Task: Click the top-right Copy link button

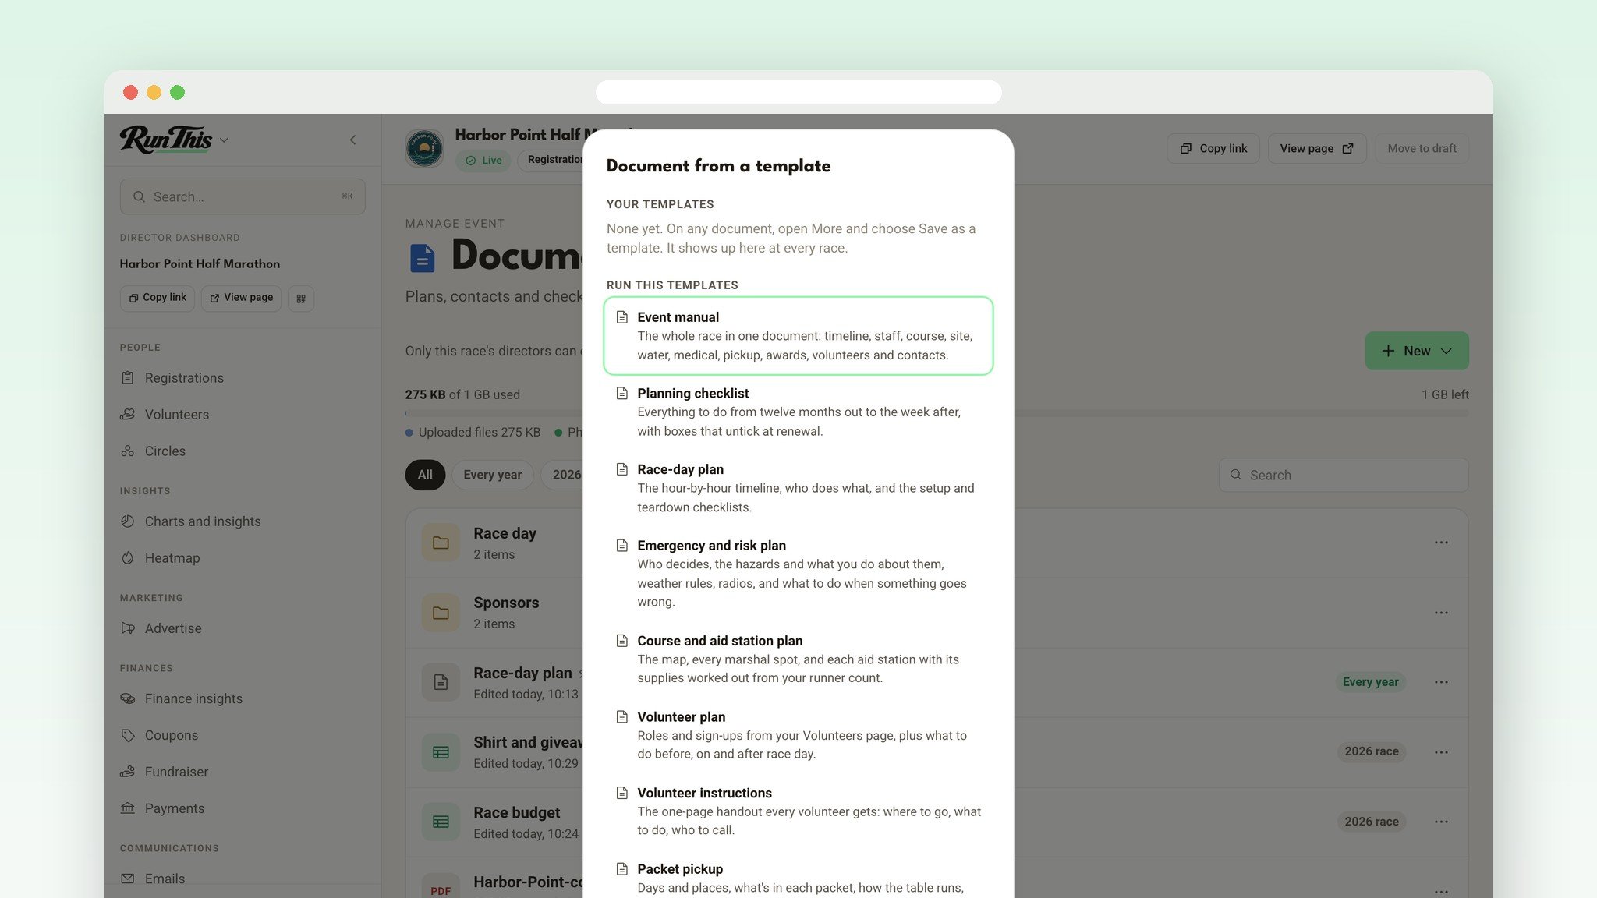Action: (1213, 148)
